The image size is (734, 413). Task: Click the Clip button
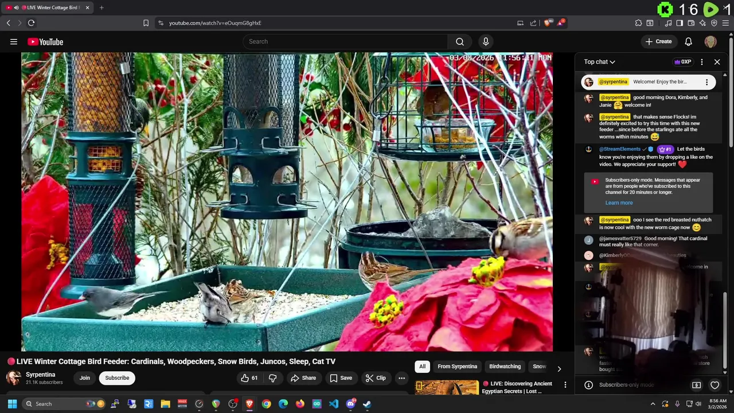(376, 378)
